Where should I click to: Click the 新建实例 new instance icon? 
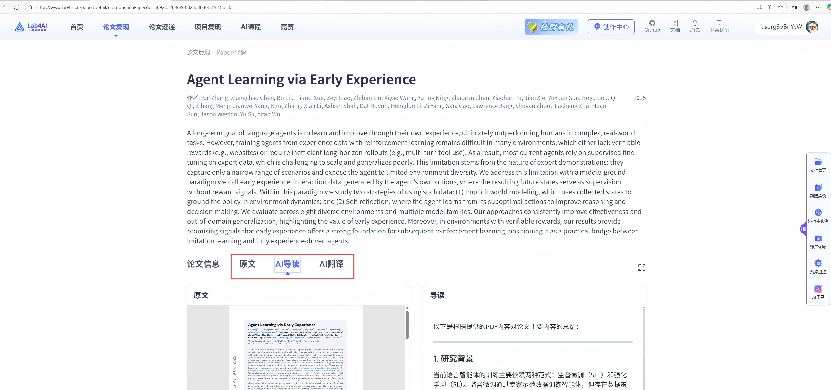818,191
